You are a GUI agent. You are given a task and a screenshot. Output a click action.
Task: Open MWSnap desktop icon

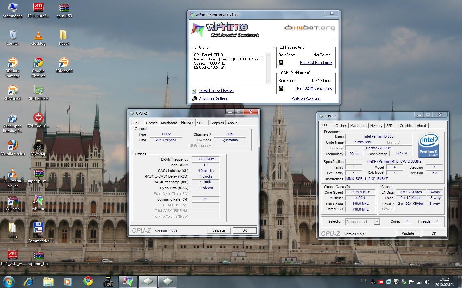tap(38, 148)
